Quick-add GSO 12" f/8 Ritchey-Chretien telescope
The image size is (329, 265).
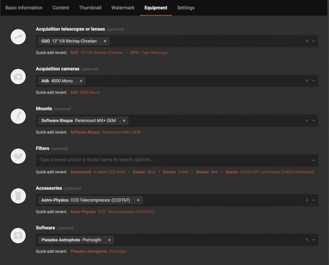click(96, 53)
